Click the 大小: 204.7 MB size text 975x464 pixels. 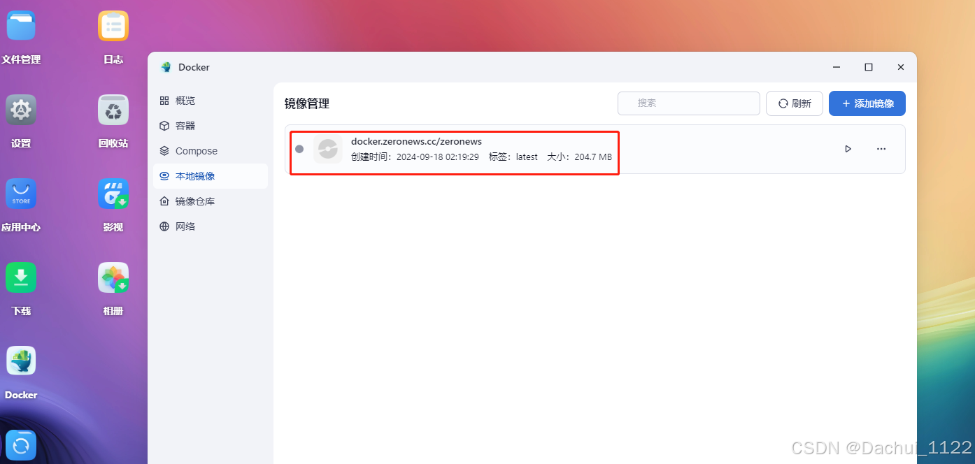click(x=579, y=157)
